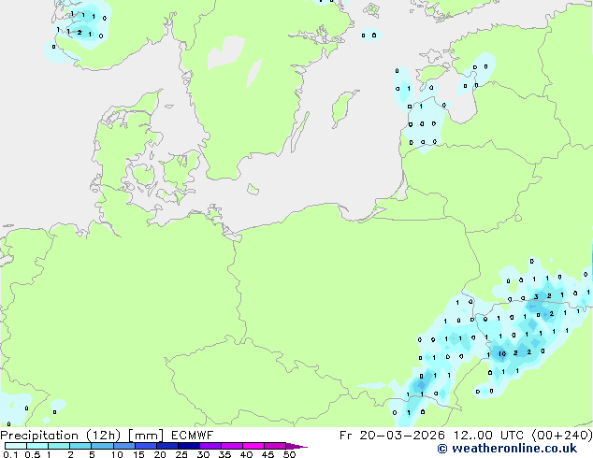Image resolution: width=593 pixels, height=458 pixels.
Task: Click the '50' legend scale label
Action: click(x=289, y=454)
